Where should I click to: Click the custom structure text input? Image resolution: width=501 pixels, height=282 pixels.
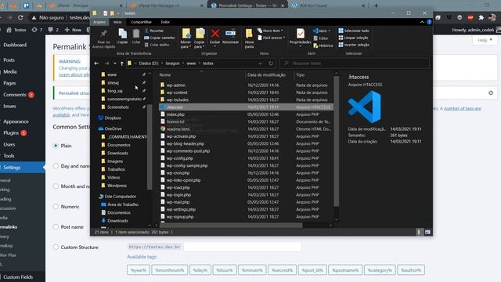pos(242,248)
